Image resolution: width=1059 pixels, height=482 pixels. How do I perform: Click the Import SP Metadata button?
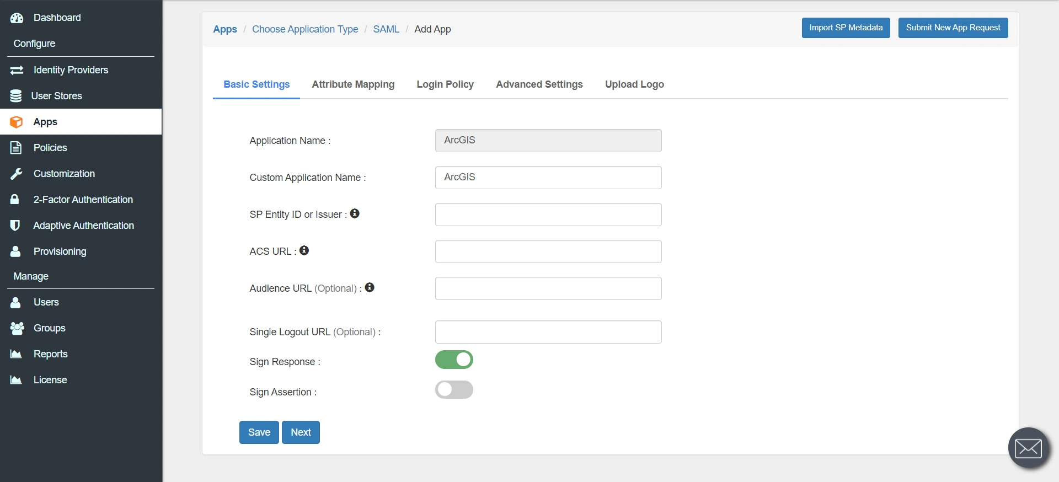coord(846,28)
